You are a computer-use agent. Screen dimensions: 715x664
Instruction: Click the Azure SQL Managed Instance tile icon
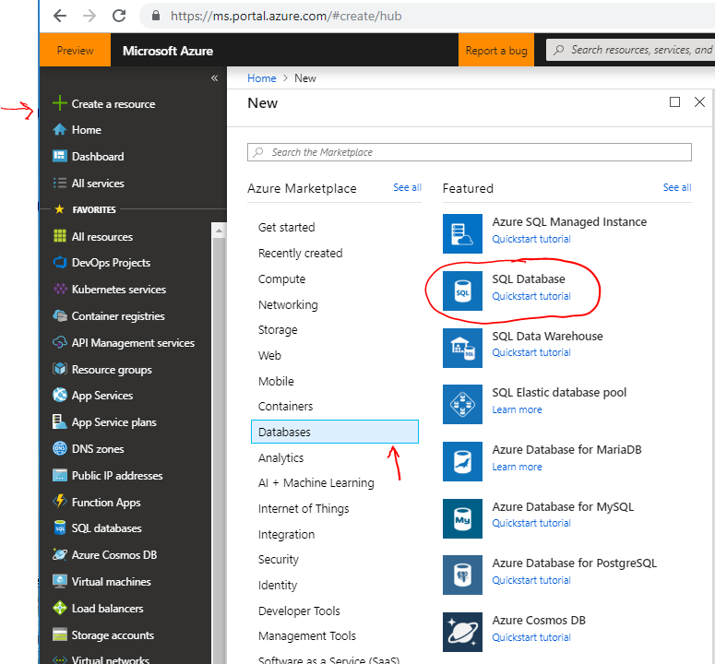(462, 234)
